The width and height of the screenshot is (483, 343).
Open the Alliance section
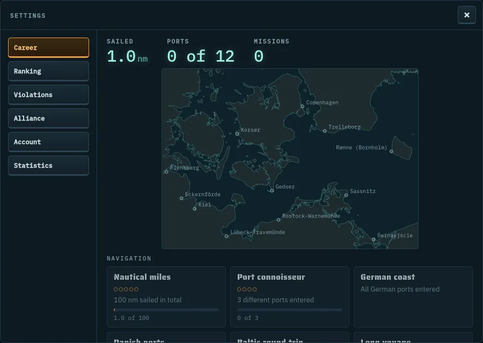49,118
